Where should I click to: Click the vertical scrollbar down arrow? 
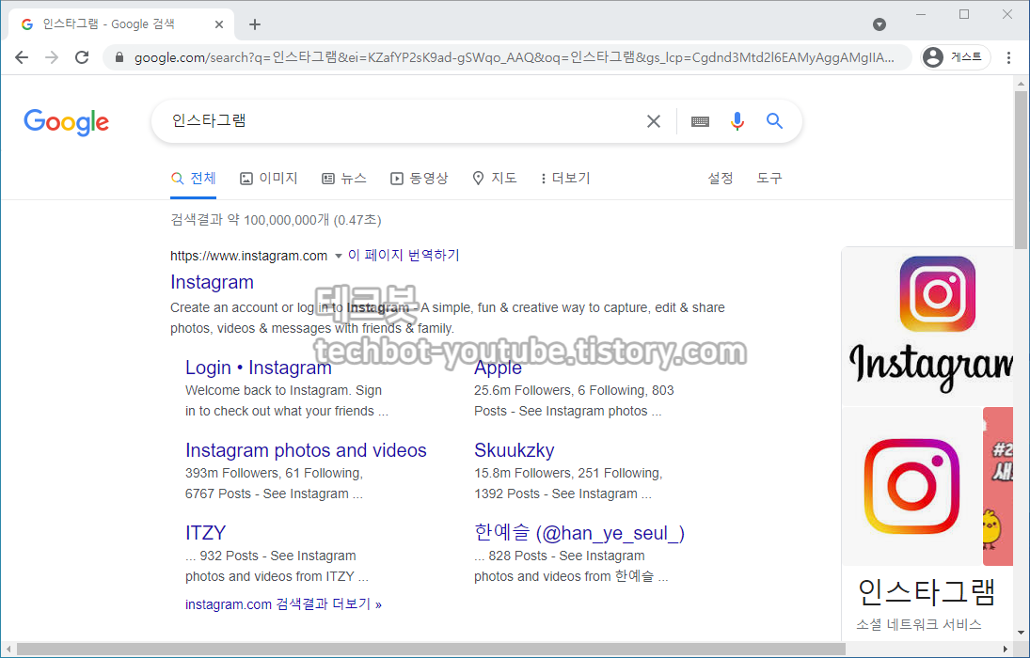pos(1021,633)
